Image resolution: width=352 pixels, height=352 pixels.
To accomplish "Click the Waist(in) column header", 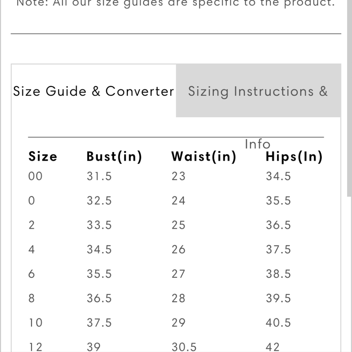I will point(204,156).
